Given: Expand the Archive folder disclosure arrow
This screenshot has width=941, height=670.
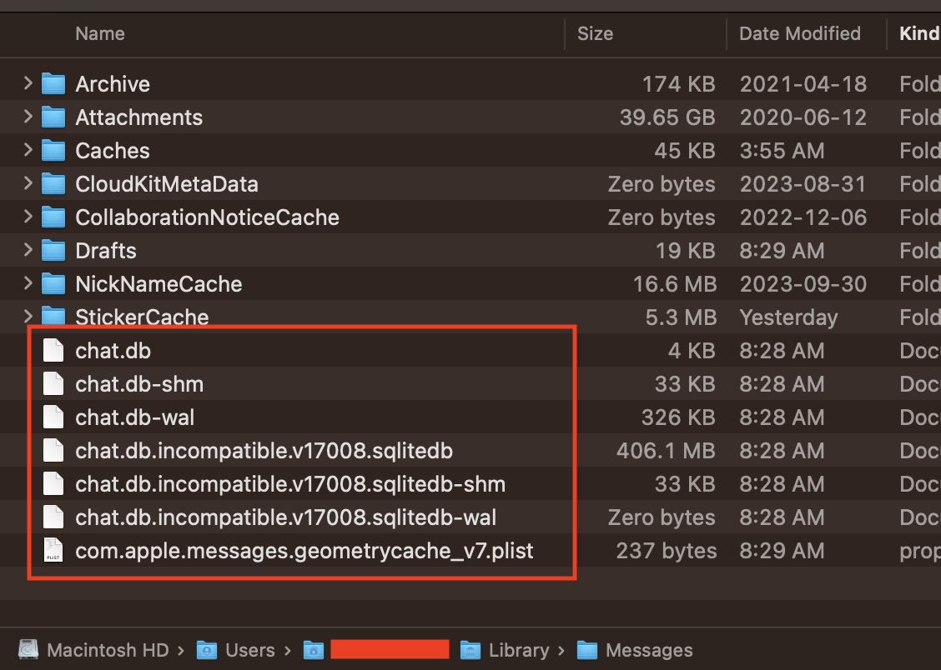Looking at the screenshot, I should pyautogui.click(x=28, y=83).
